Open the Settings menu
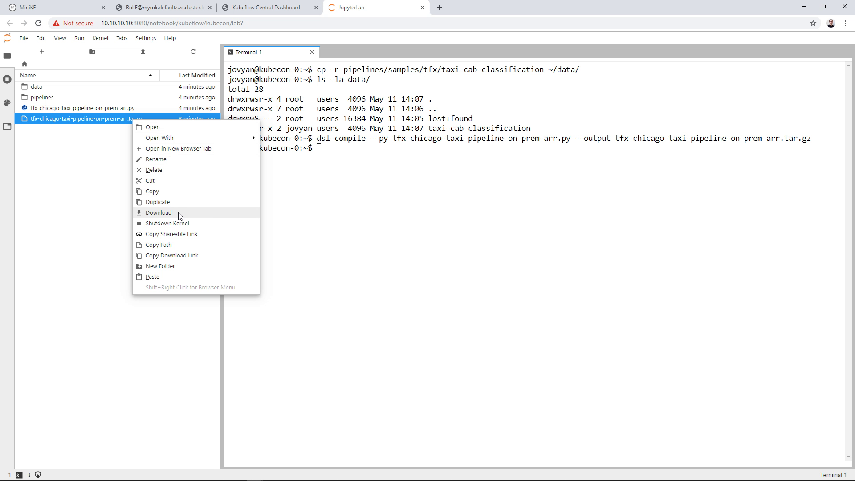The image size is (855, 481). pos(146,38)
